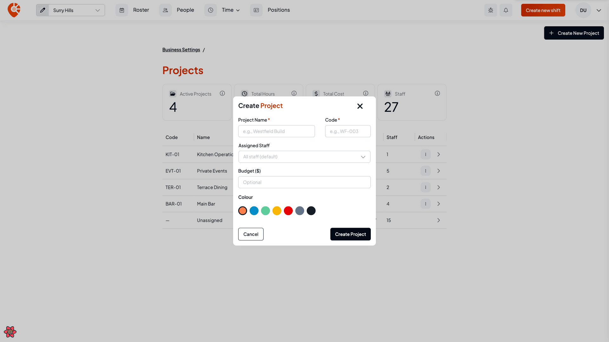The height and width of the screenshot is (342, 609).
Task: Click the Staff column header
Action: (x=392, y=137)
